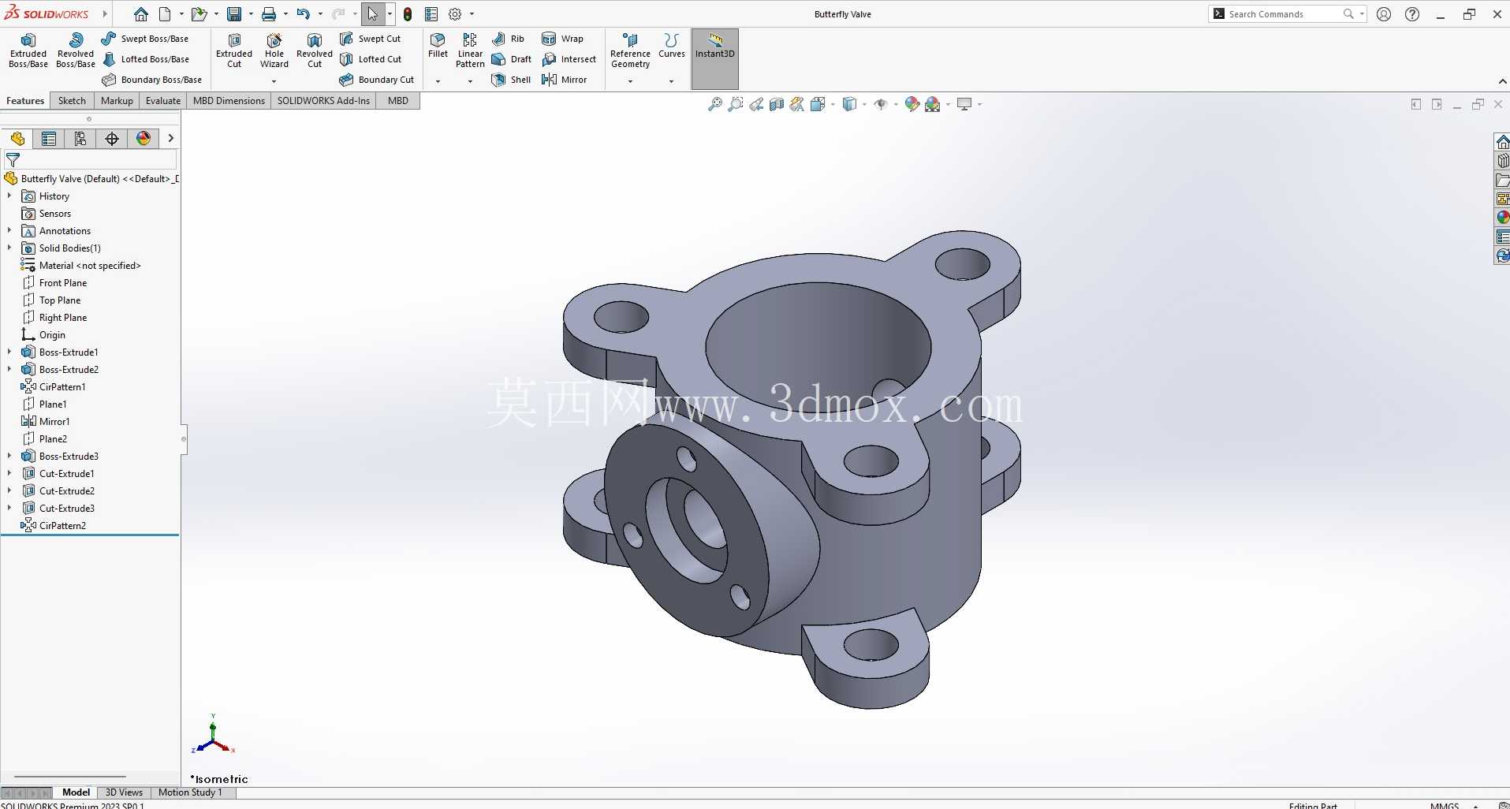Switch to the Markup tab
This screenshot has width=1510, height=809.
pos(117,101)
